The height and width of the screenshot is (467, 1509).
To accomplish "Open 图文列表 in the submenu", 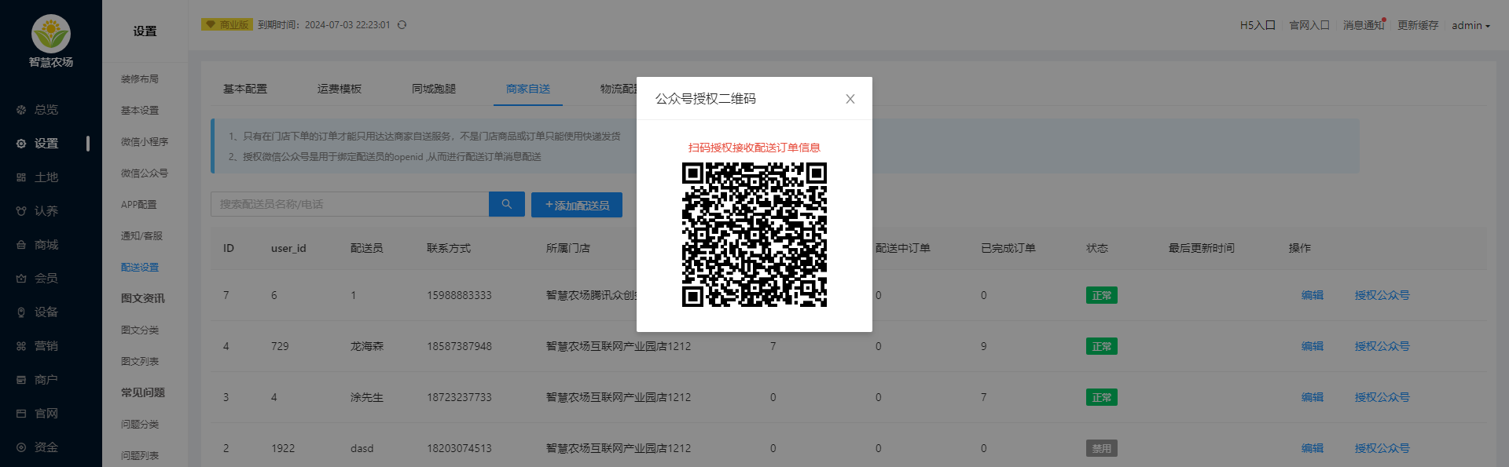I will point(140,362).
